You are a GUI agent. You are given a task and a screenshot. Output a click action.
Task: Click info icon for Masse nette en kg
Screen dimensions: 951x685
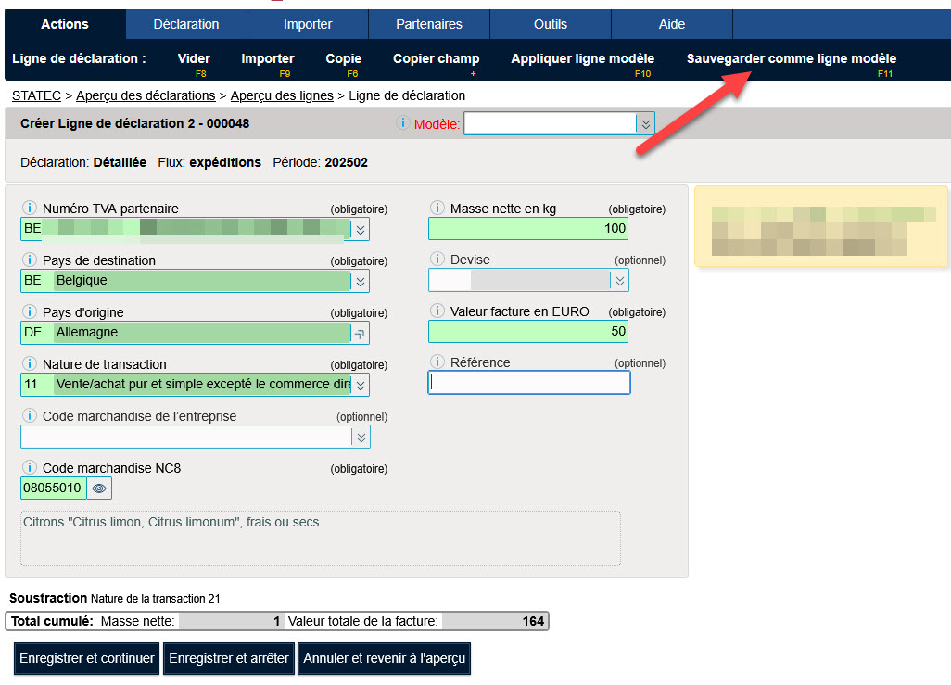[x=437, y=208]
